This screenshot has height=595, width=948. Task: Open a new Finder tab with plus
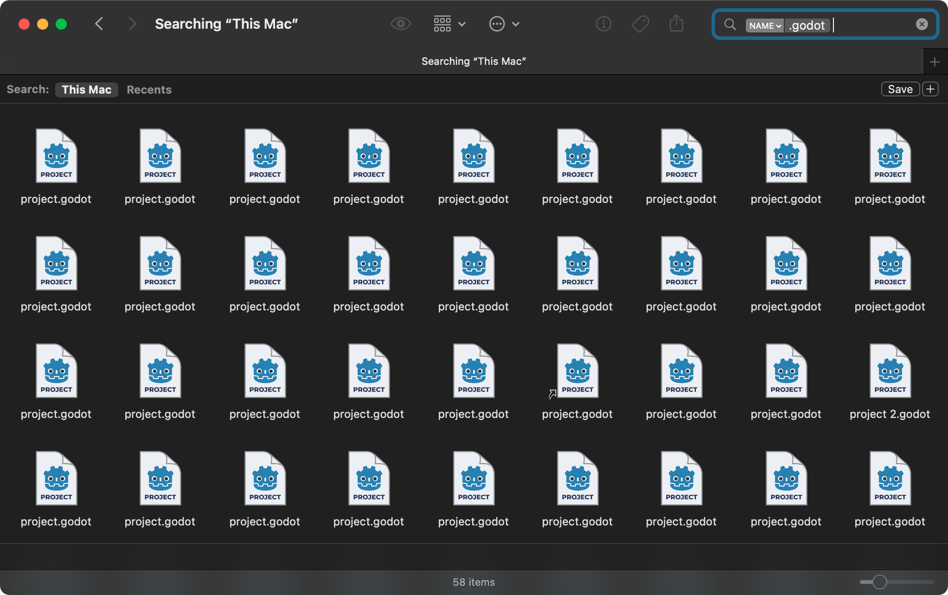(x=935, y=61)
